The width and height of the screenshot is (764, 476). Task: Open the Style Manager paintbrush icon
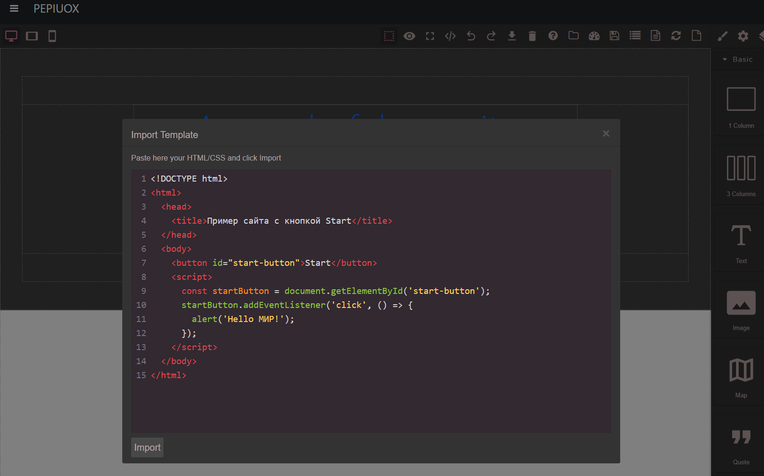tap(723, 36)
